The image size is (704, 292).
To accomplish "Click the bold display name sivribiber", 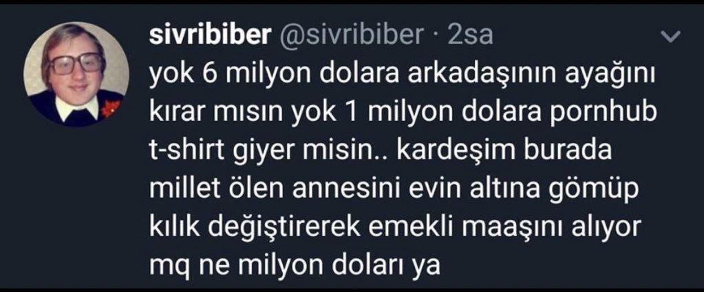I will (x=210, y=36).
